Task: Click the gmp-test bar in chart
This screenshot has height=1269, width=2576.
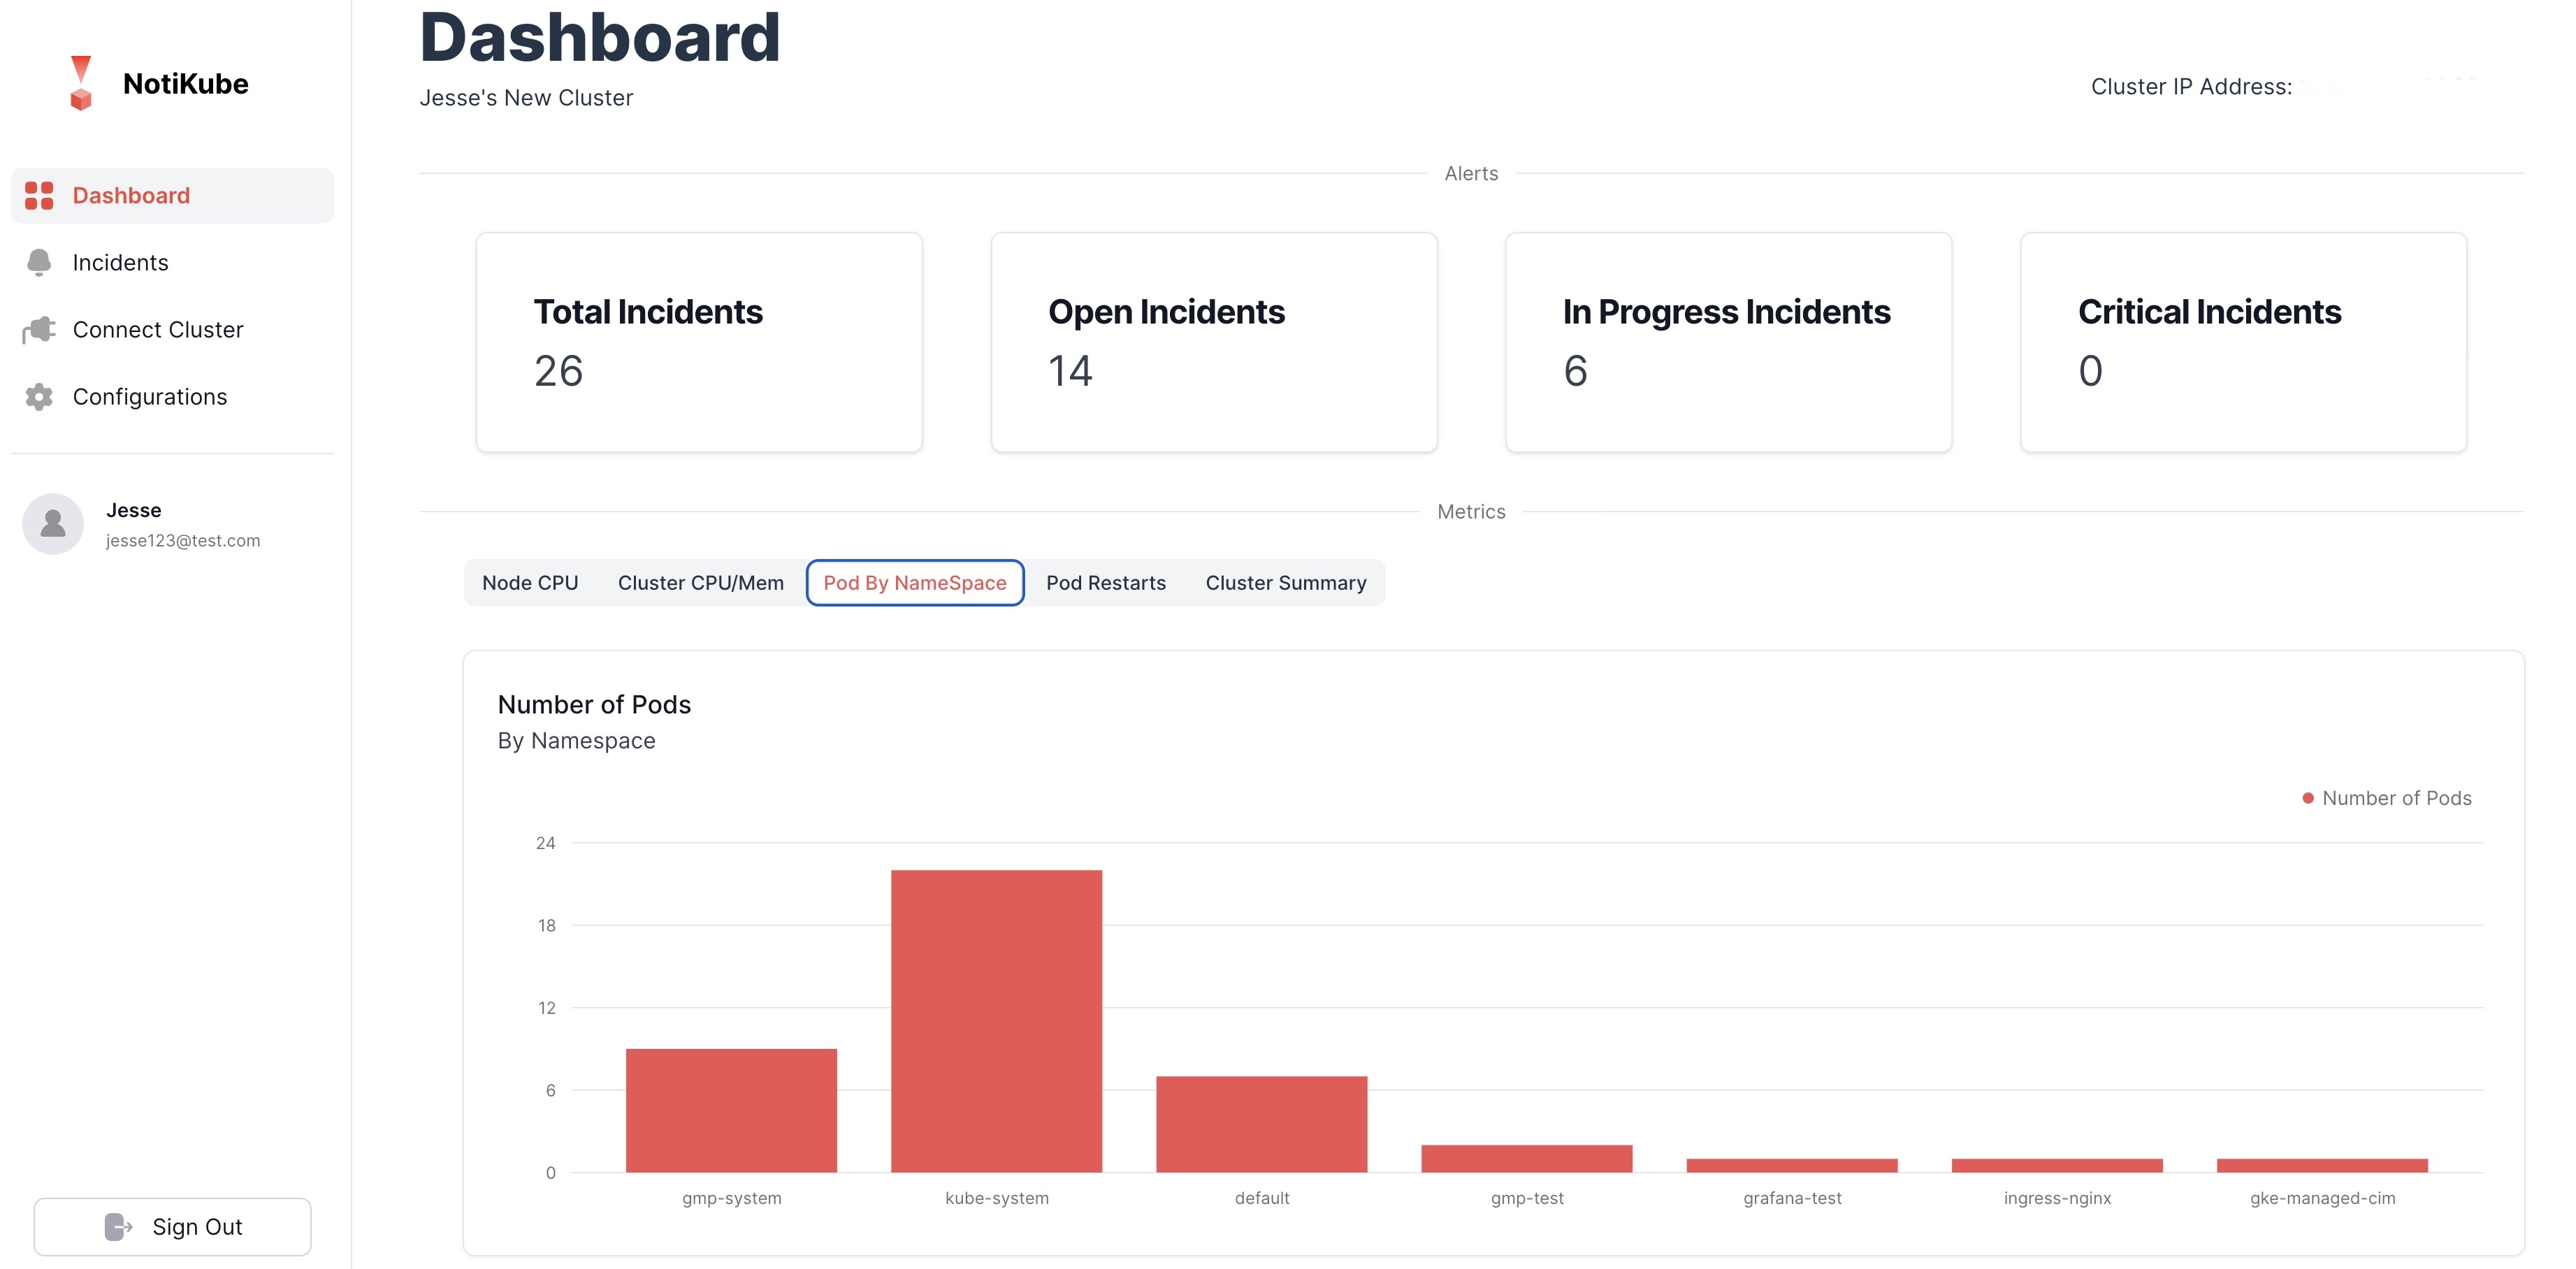Action: [1527, 1158]
